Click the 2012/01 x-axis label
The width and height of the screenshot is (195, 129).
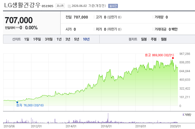[36, 126]
